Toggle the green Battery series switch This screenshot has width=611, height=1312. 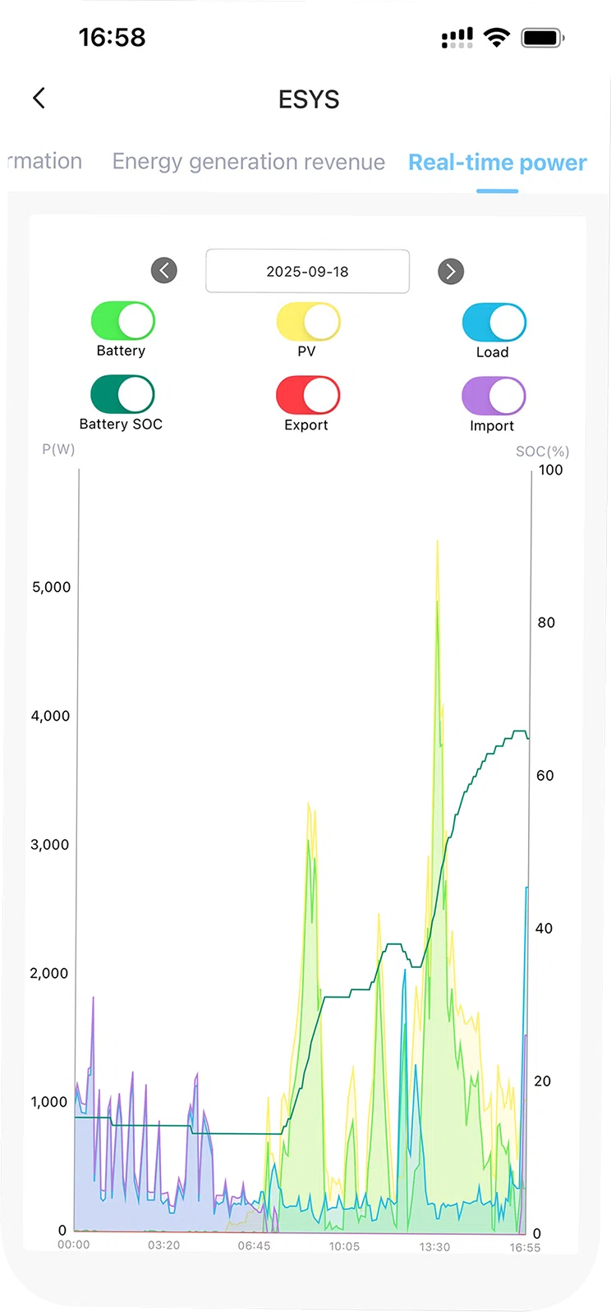(x=123, y=321)
